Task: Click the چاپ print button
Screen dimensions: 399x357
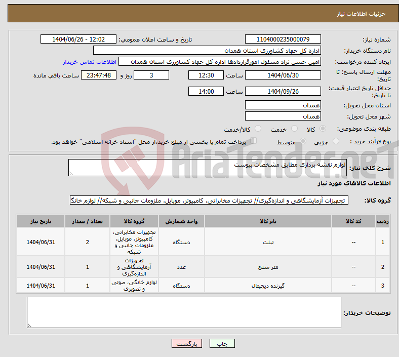Action: pos(222,343)
